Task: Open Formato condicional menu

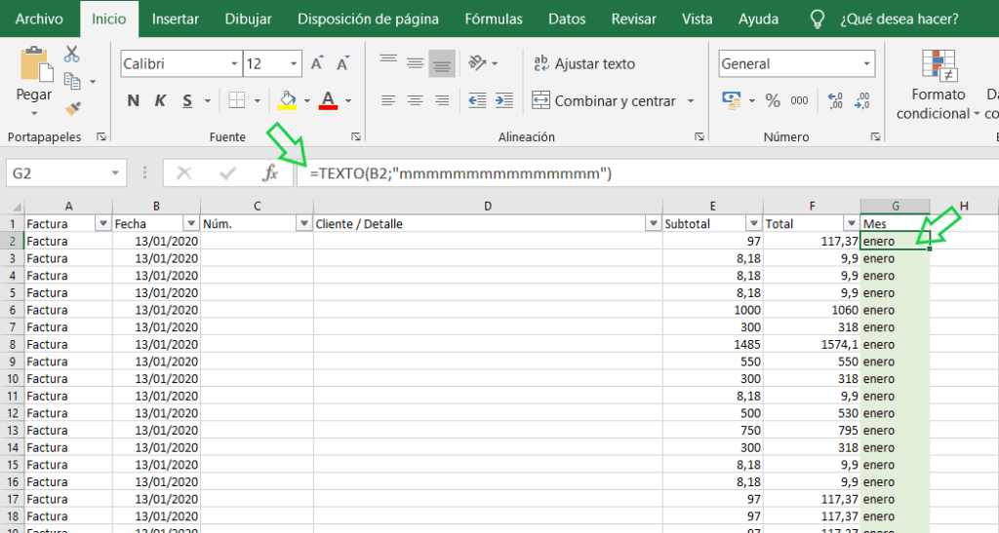Action: pos(938,85)
